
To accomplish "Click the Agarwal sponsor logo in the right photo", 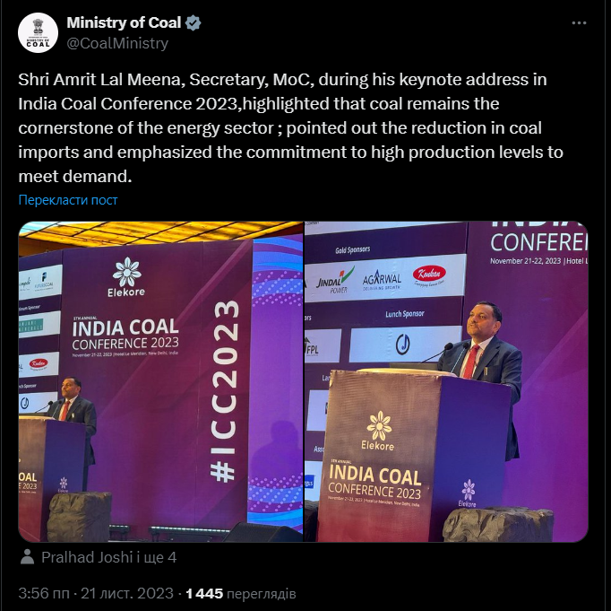I will 382,280.
